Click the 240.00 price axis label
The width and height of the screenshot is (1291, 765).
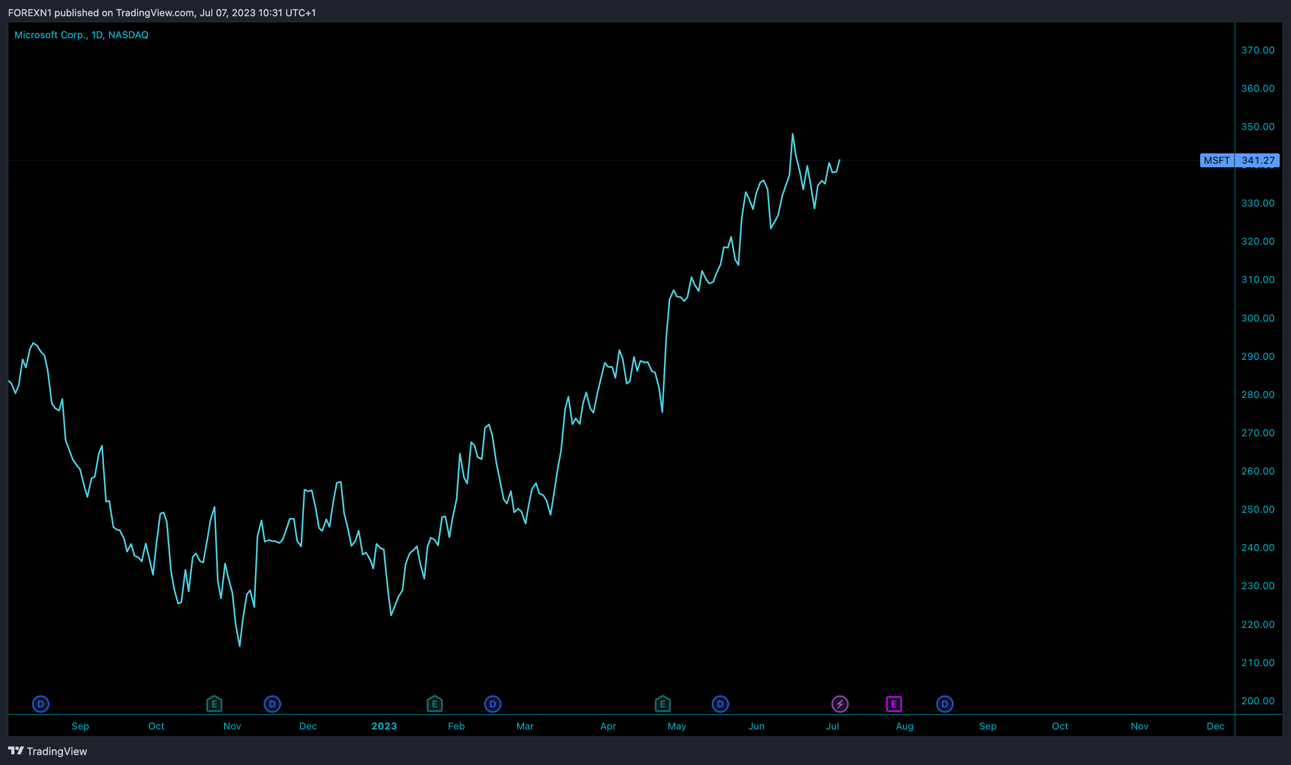tap(1257, 547)
